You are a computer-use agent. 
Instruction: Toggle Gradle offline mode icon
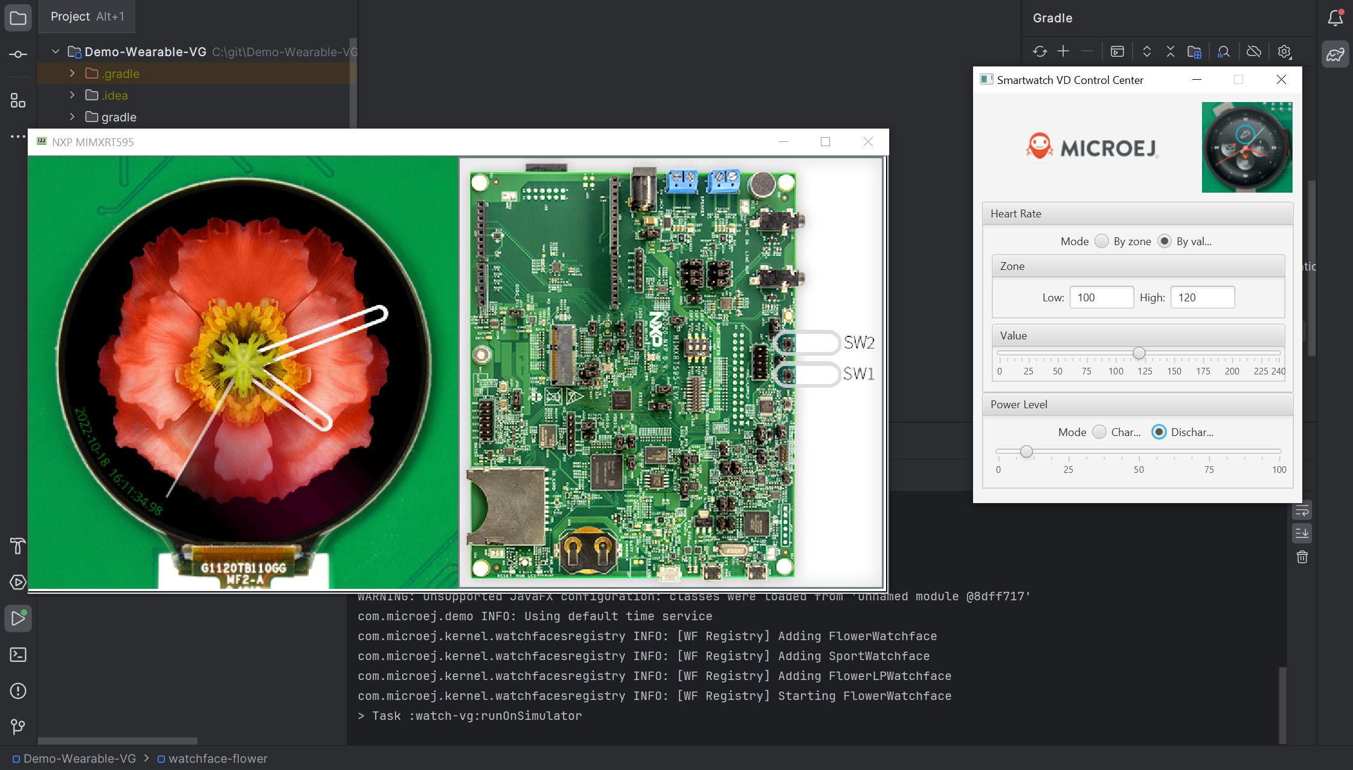1254,52
